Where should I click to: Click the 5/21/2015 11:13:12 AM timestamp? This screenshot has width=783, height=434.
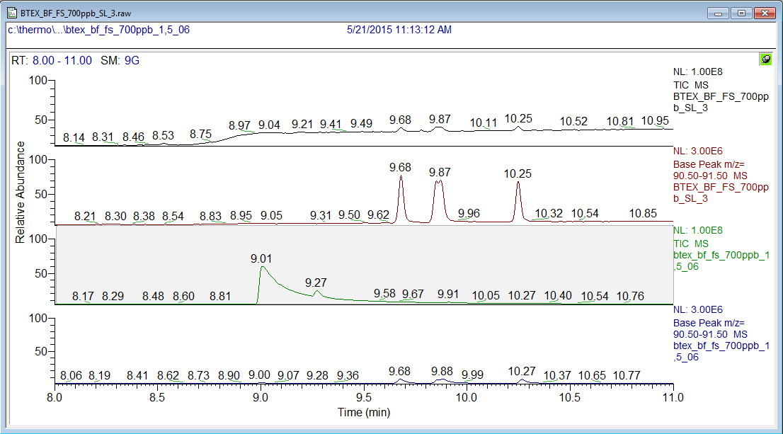tap(399, 30)
